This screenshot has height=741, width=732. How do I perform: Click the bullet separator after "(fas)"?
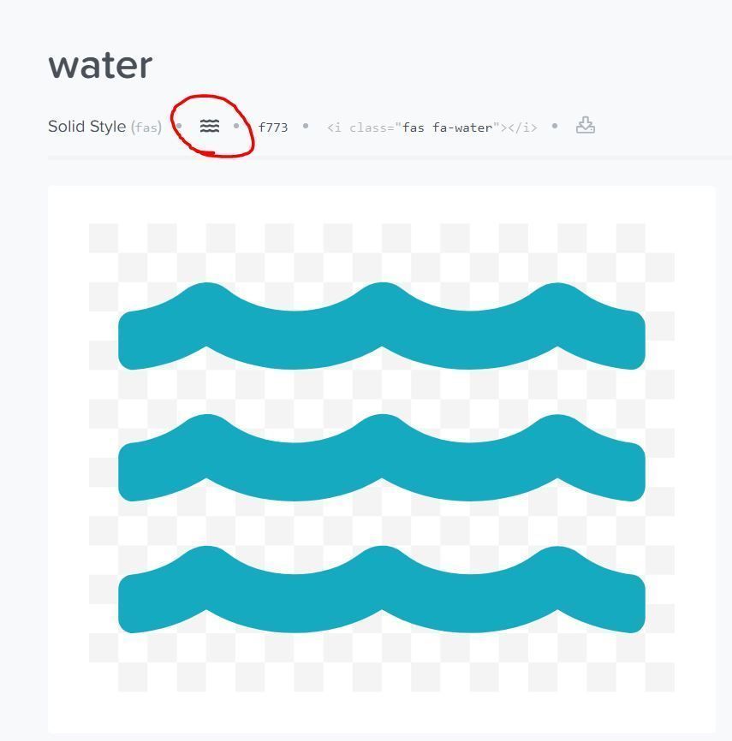click(179, 127)
